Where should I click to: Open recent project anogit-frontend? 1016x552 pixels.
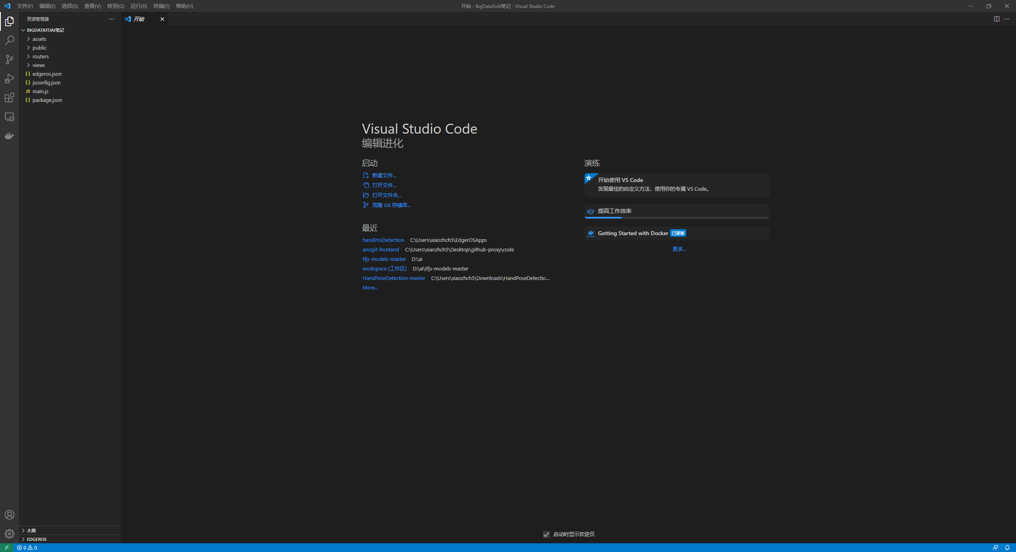coord(381,249)
